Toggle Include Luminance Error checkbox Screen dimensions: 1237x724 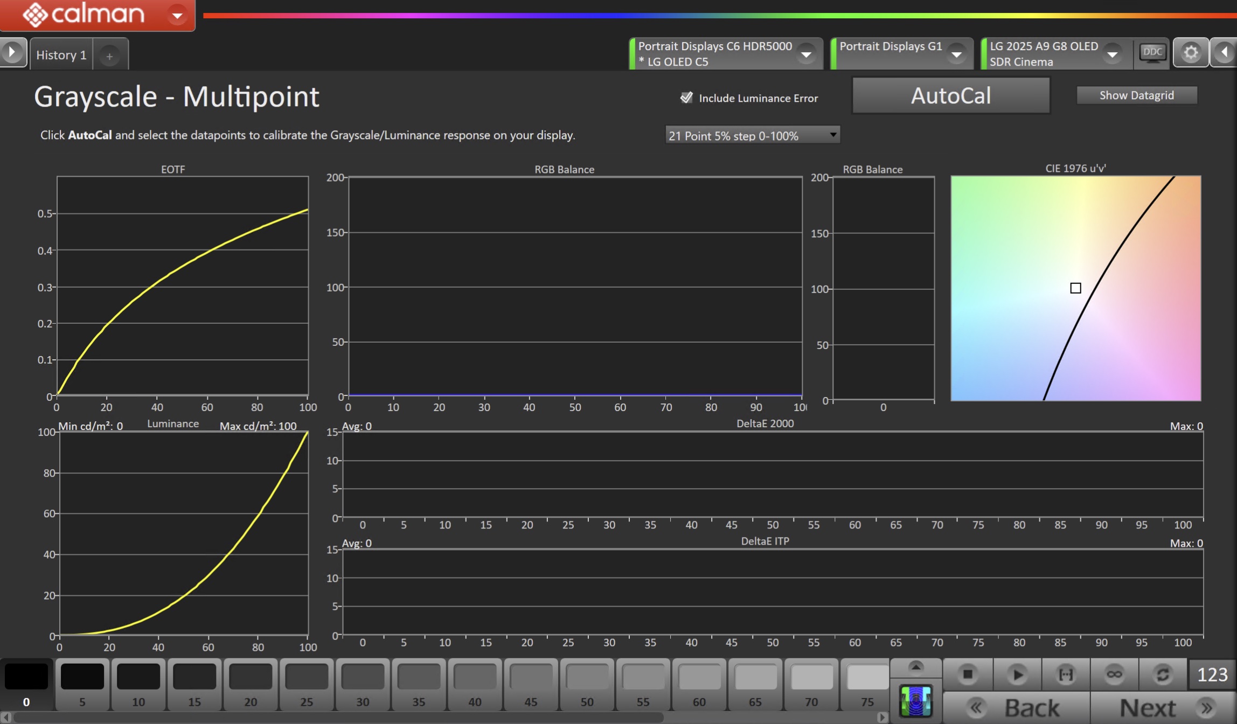[686, 98]
